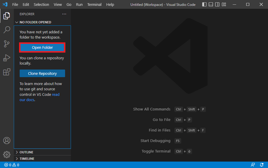The width and height of the screenshot is (268, 168).
Task: Click the Open Folder button
Action: click(x=42, y=47)
